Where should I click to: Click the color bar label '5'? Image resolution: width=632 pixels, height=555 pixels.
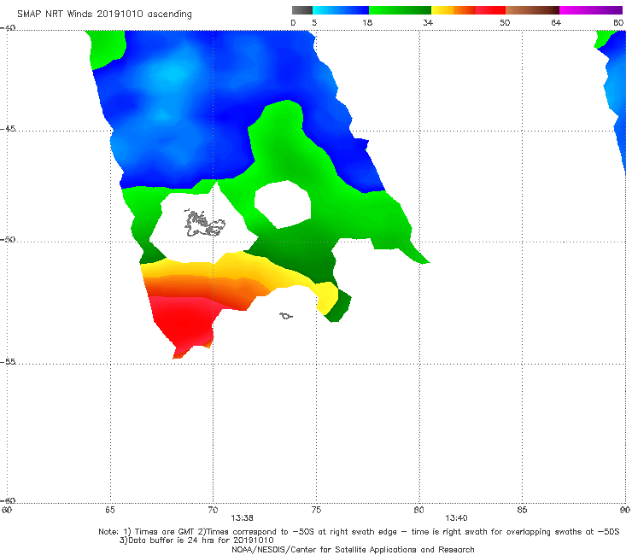click(x=314, y=23)
